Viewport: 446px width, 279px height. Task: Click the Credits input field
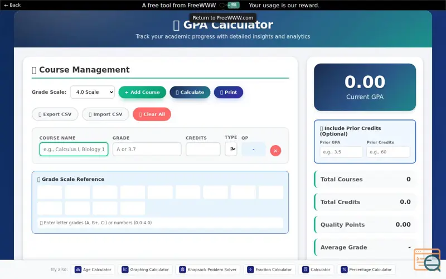pos(203,149)
